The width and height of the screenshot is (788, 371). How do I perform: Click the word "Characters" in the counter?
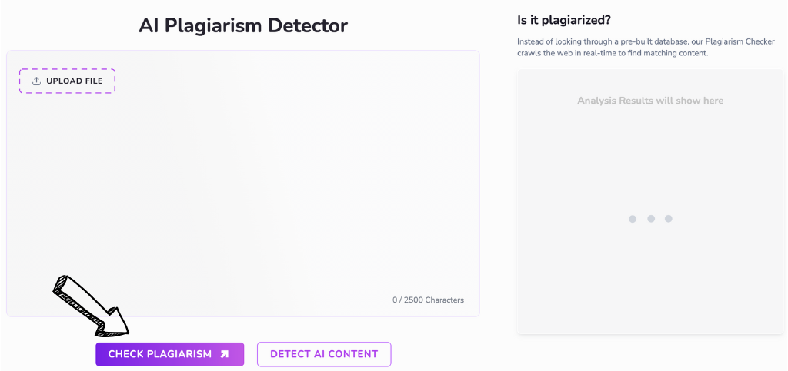point(442,300)
